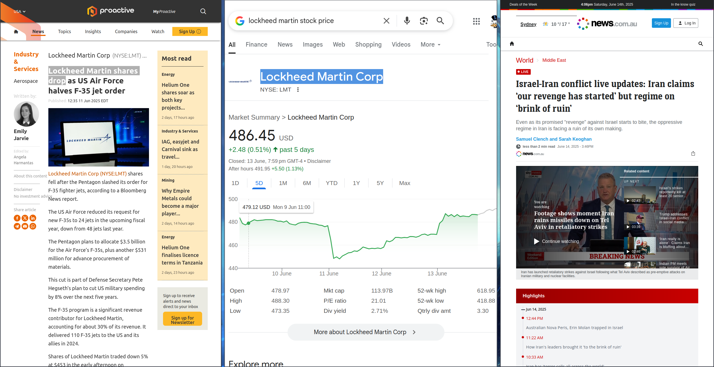
Task: Share article by email
Action: tap(25, 226)
